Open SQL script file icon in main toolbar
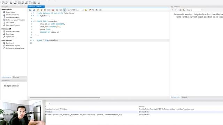This screenshot has width=223, height=125. [x=7, y=3]
